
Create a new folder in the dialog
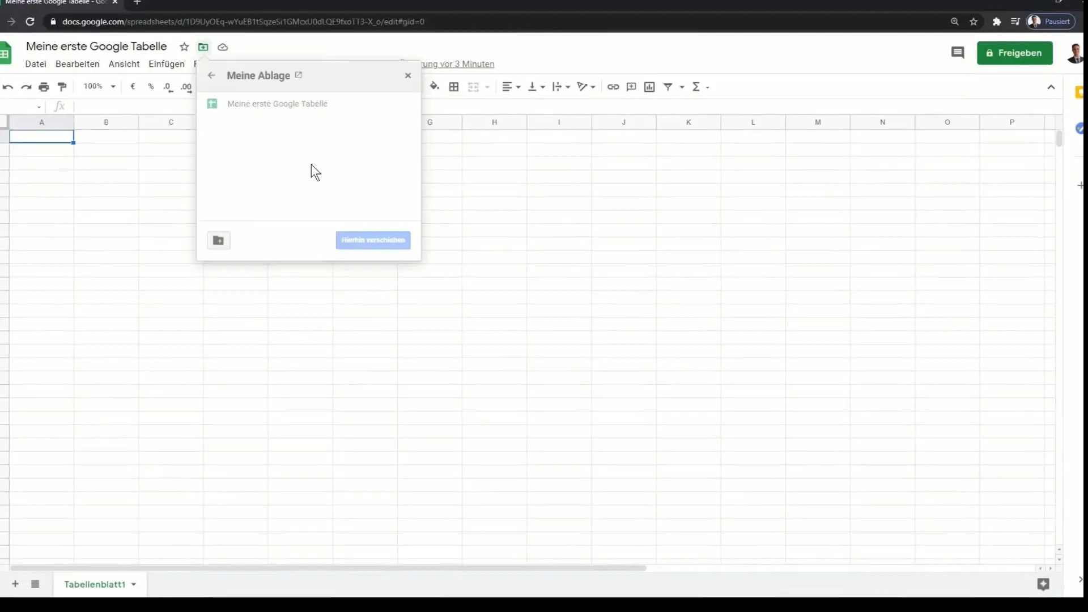pyautogui.click(x=219, y=240)
